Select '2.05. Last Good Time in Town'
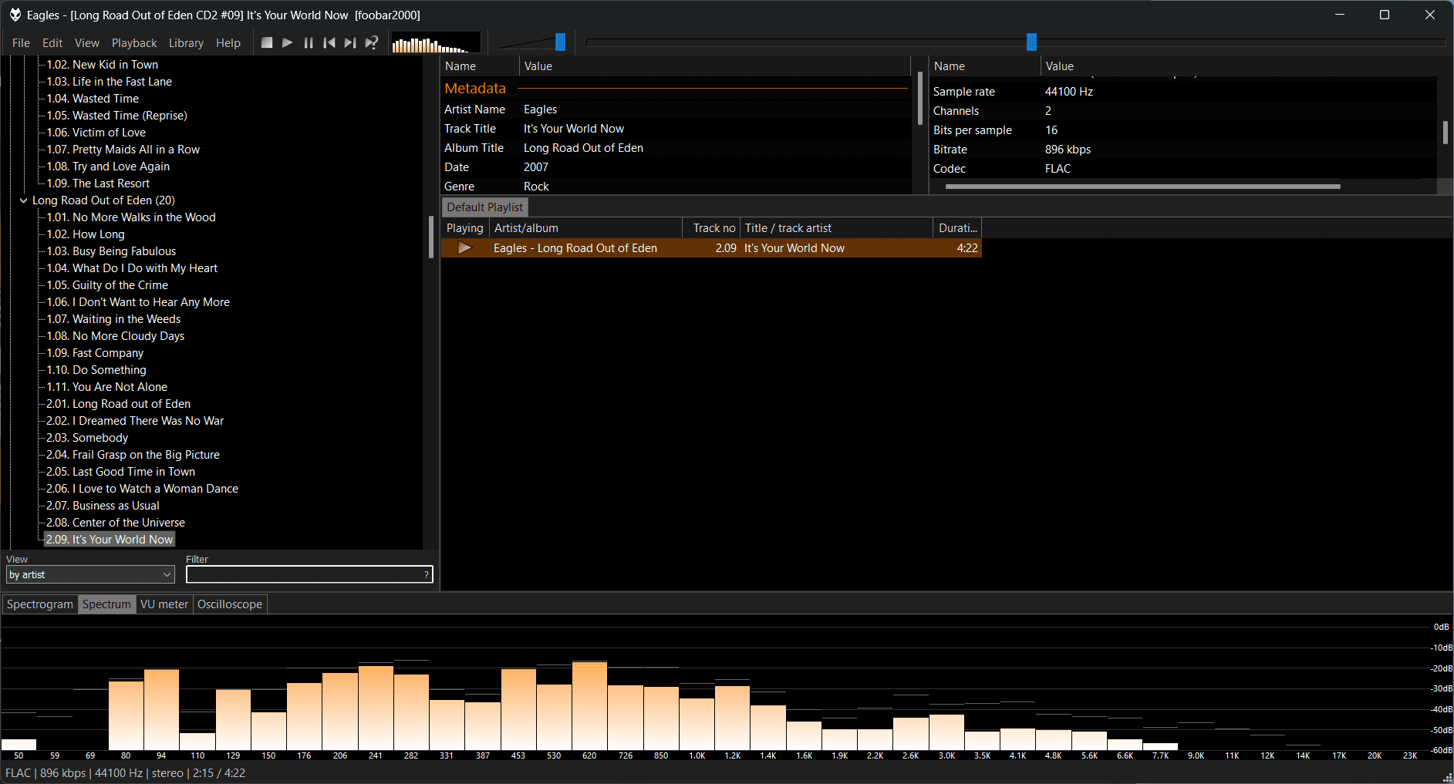Screen dimensions: 1454x784 (x=121, y=472)
